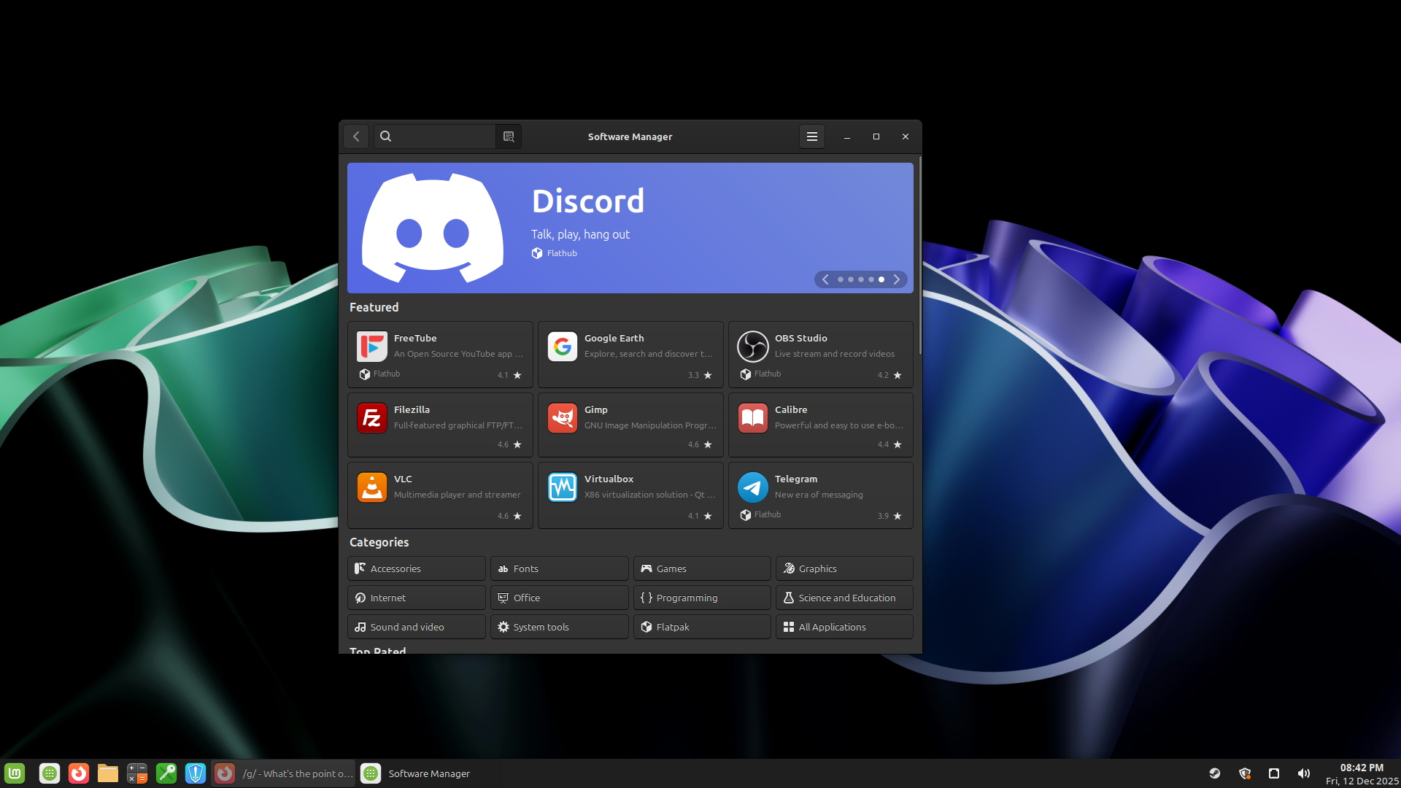Open the Filezilla icon
Screen dimensions: 1401x788
click(x=371, y=418)
